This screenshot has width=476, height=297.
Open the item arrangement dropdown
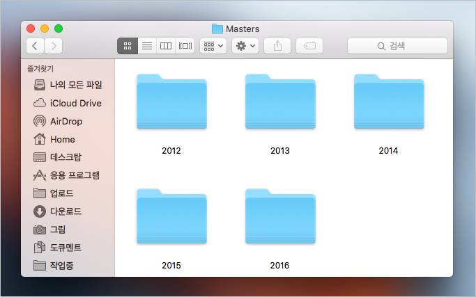tap(213, 46)
